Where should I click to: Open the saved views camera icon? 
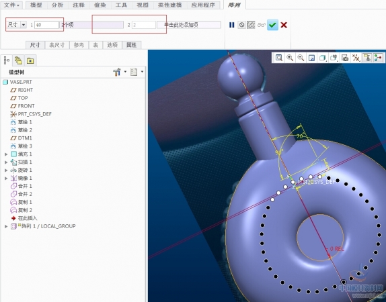345,58
